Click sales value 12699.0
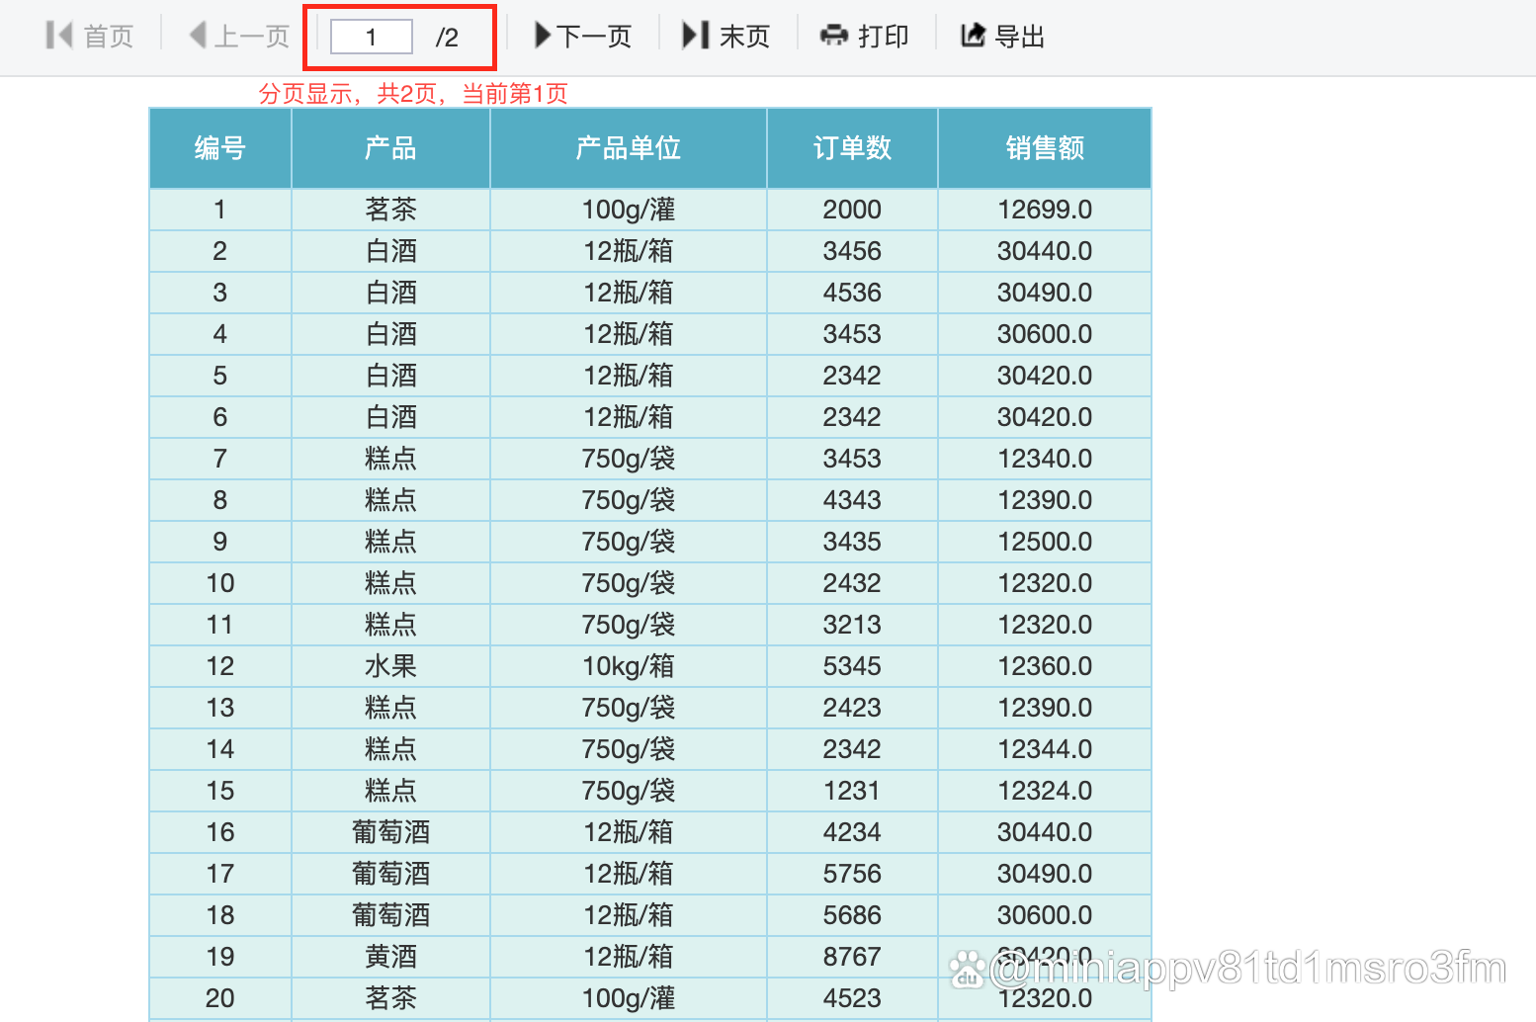 coord(1045,210)
